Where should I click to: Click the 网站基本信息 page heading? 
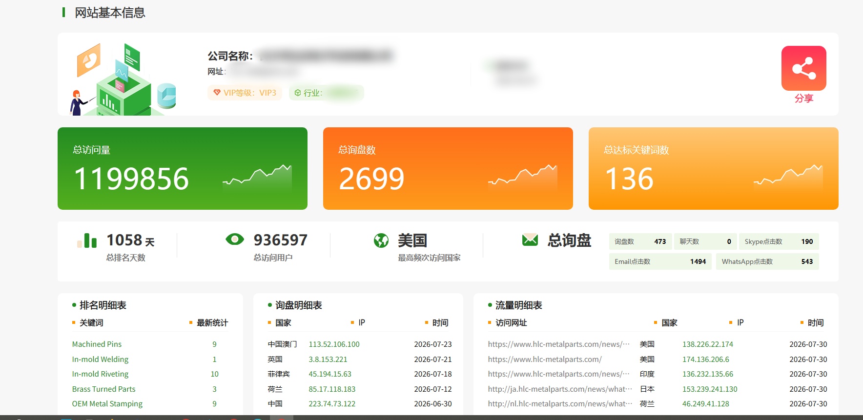pos(110,13)
